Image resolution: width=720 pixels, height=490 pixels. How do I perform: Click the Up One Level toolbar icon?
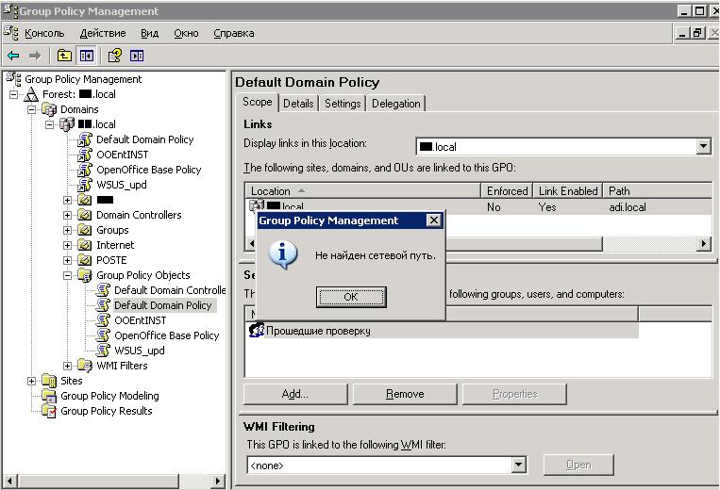click(64, 56)
